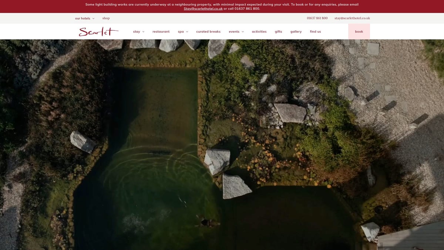Click stay@scarlethotel.co.uk in the top bar
Screen dimensions: 444x250
click(352, 18)
